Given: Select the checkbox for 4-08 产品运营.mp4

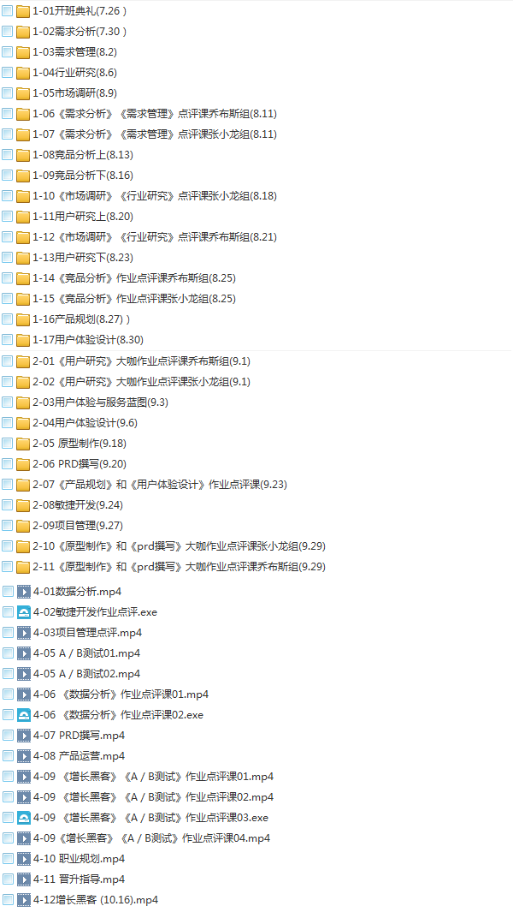Looking at the screenshot, I should tap(8, 755).
